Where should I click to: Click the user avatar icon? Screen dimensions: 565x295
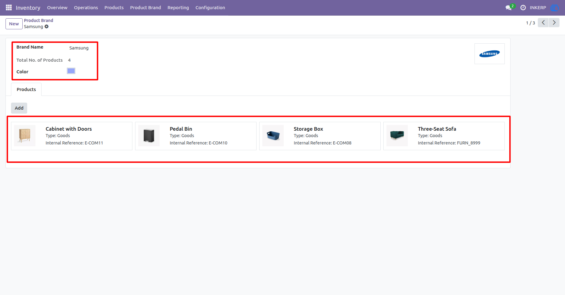click(x=554, y=8)
